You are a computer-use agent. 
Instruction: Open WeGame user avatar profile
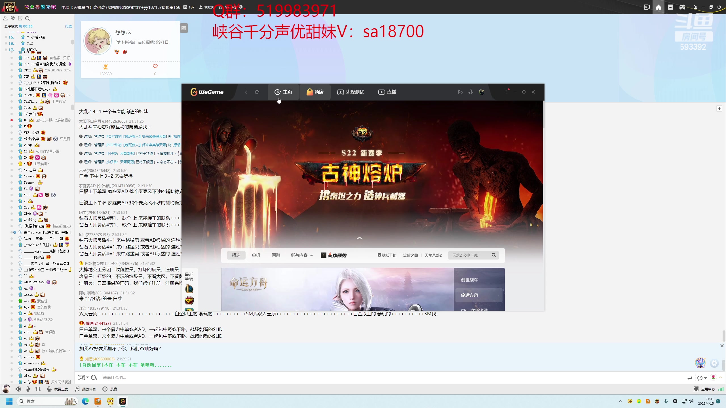pyautogui.click(x=481, y=92)
